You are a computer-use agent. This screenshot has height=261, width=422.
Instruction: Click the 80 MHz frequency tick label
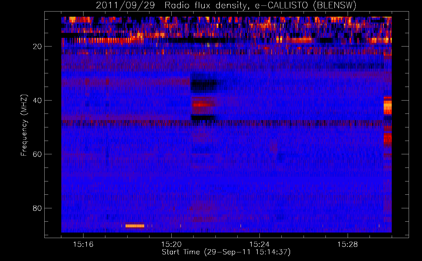click(37, 208)
